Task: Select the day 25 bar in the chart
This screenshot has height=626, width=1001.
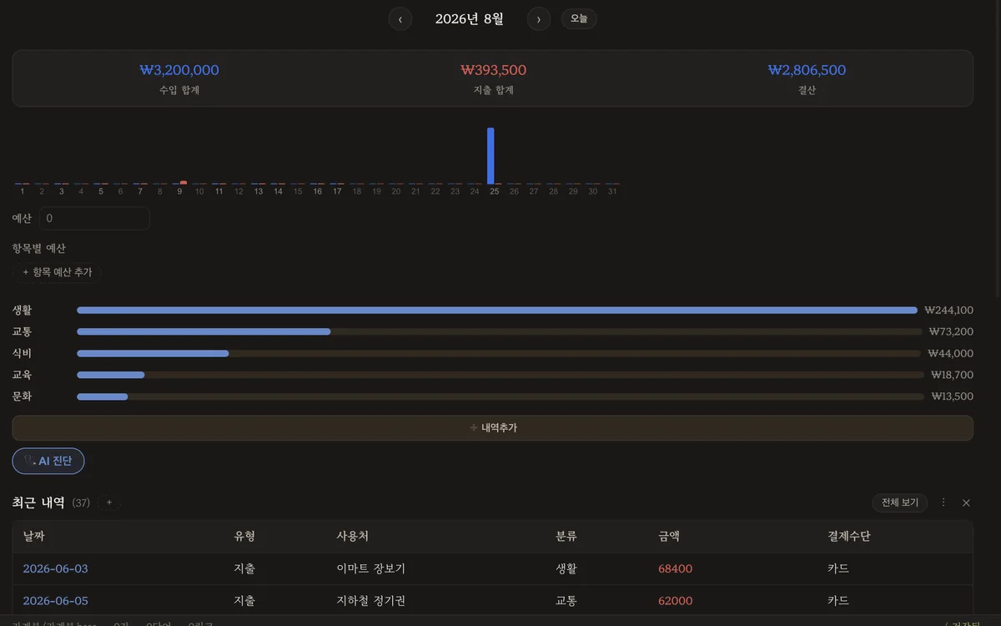Action: pyautogui.click(x=490, y=155)
